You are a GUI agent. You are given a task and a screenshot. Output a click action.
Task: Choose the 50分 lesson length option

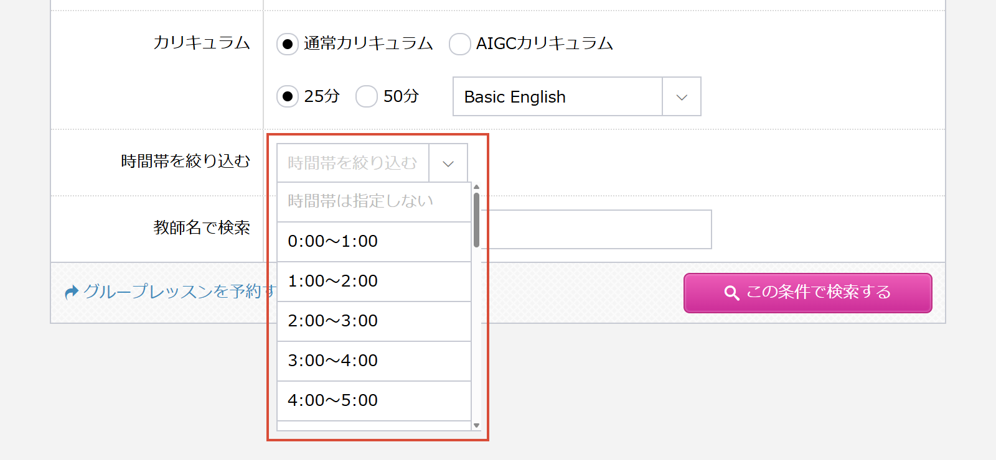367,96
